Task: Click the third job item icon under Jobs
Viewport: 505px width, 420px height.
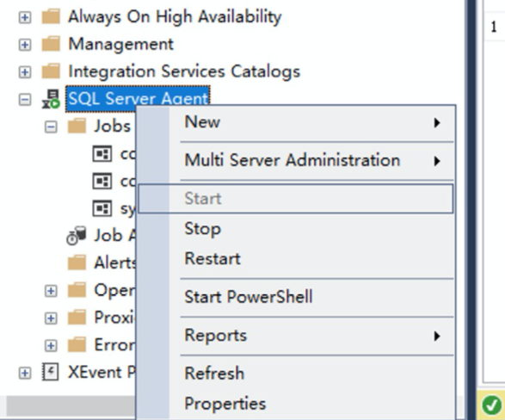Action: [102, 208]
